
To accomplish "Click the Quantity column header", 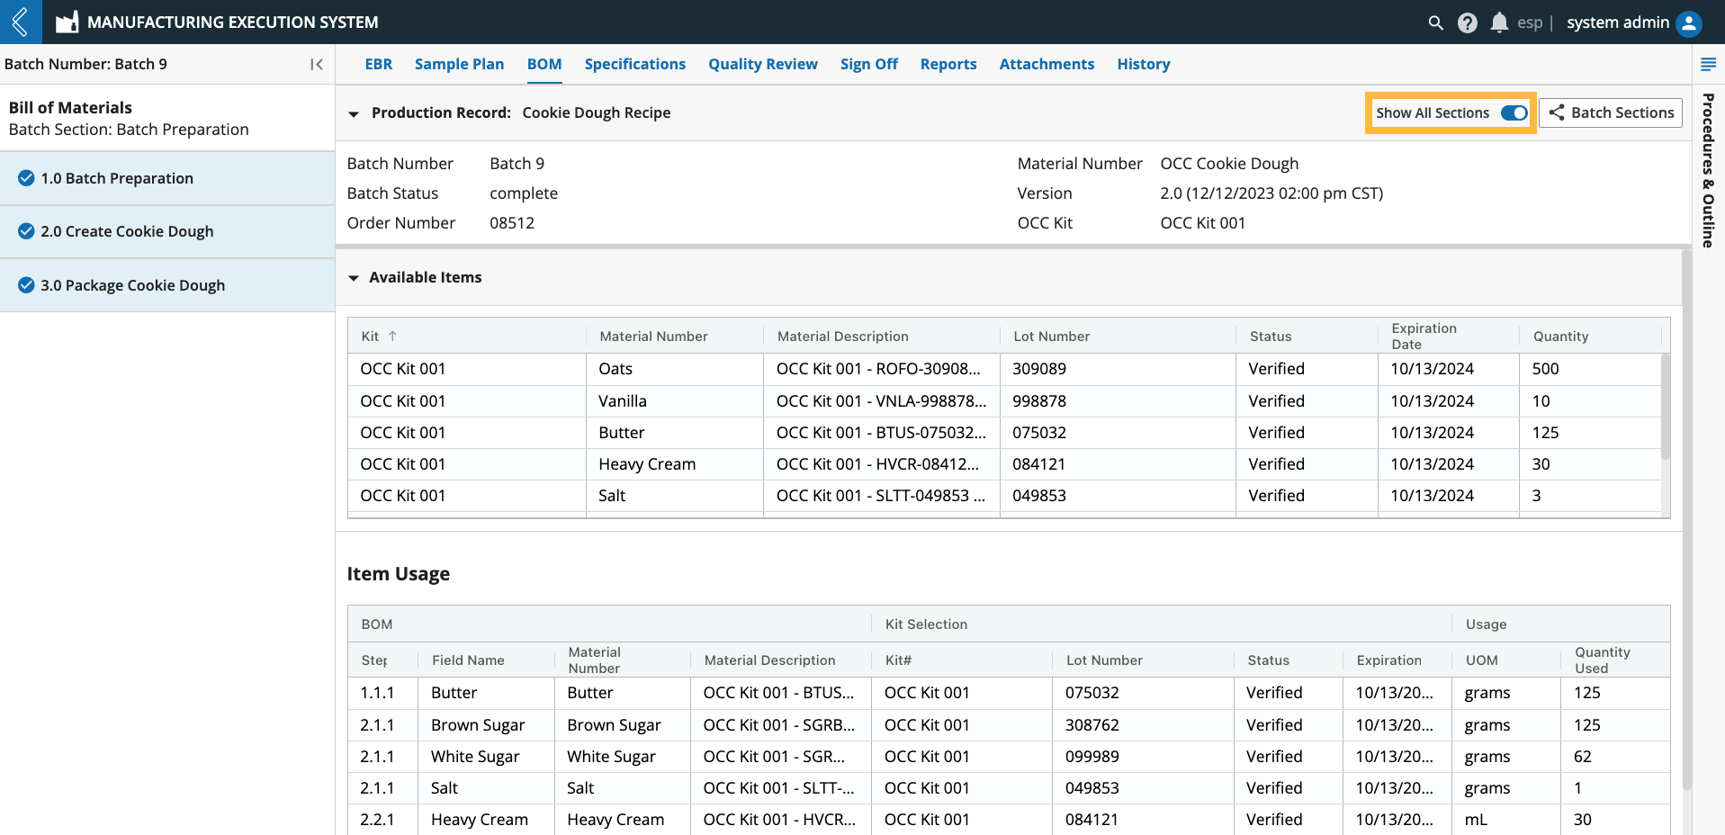I will [1560, 337].
